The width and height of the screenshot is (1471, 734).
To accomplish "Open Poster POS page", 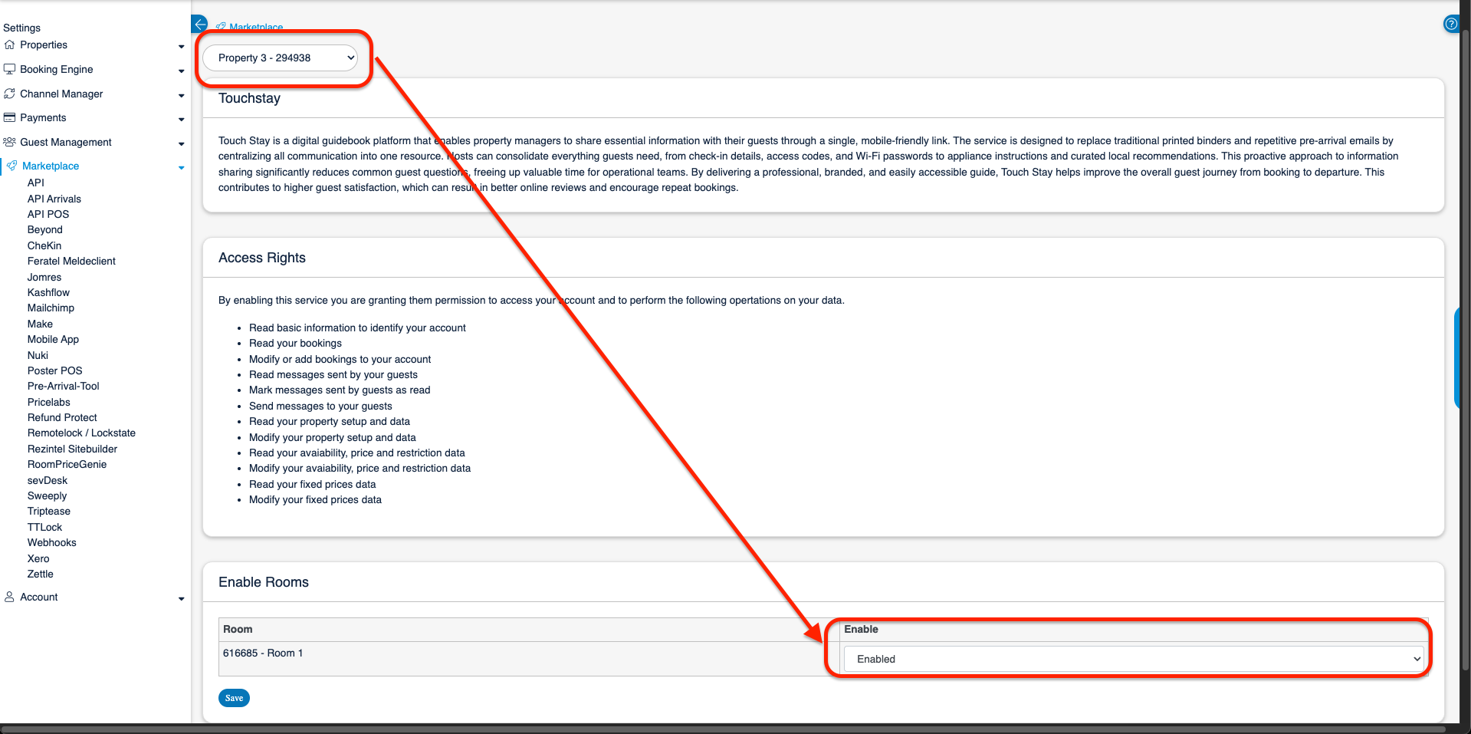I will point(54,370).
